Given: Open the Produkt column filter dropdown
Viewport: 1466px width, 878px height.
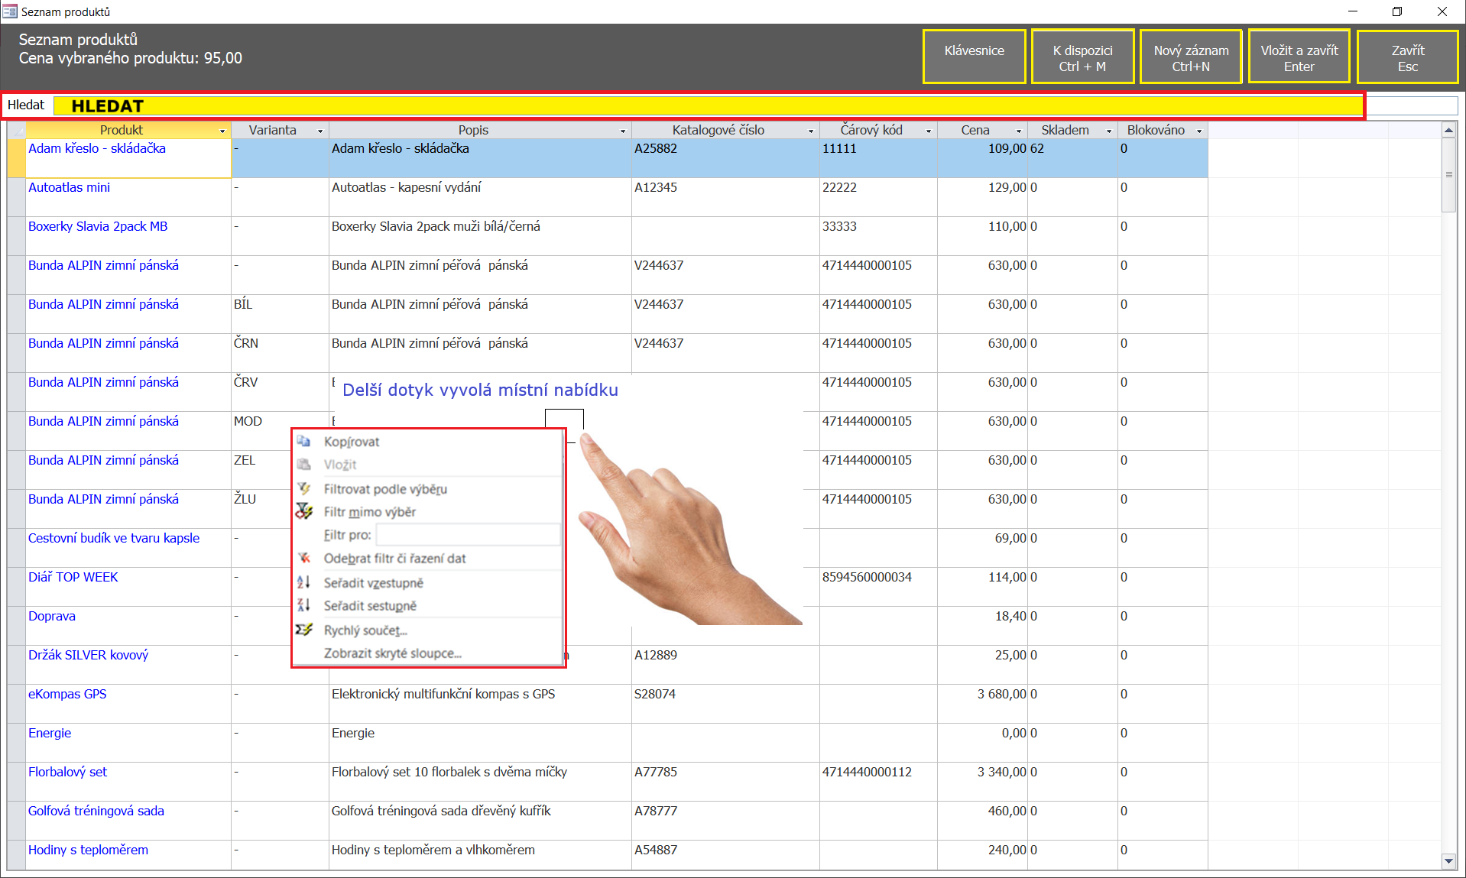Looking at the screenshot, I should (x=222, y=131).
